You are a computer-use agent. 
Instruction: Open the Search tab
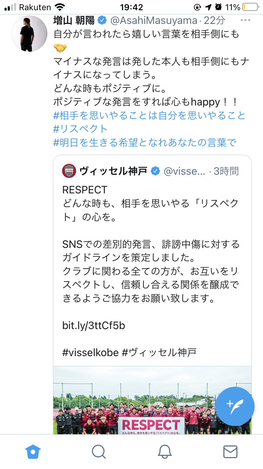[99, 451]
